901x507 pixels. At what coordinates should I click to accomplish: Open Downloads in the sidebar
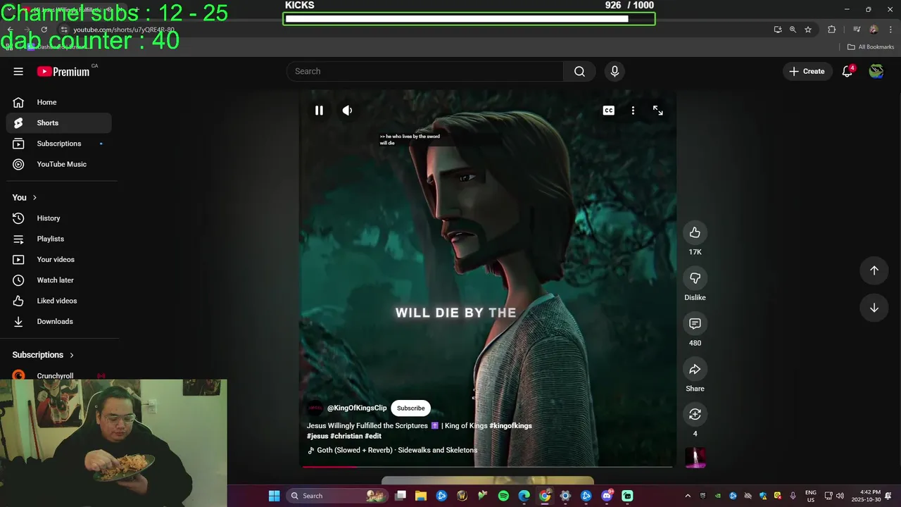[x=59, y=321]
